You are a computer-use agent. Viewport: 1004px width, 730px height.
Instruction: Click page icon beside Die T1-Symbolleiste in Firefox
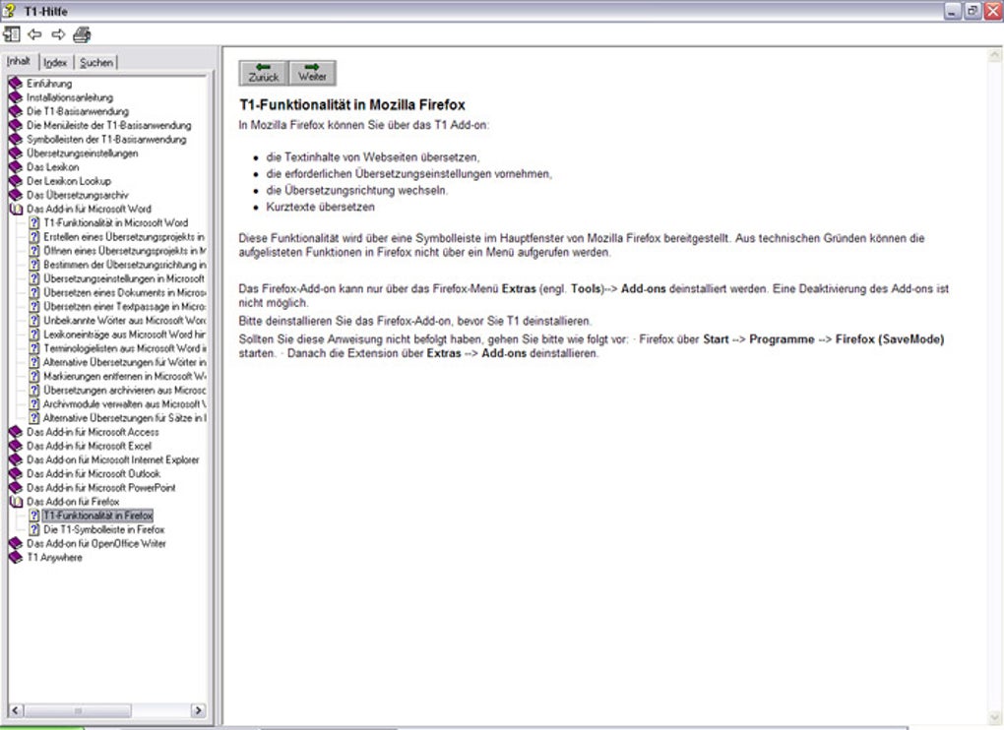point(34,529)
